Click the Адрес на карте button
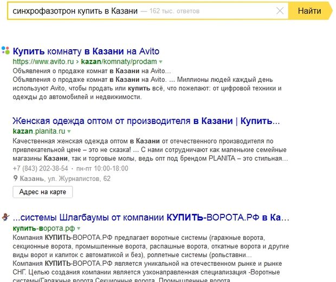 pyautogui.click(x=43, y=192)
